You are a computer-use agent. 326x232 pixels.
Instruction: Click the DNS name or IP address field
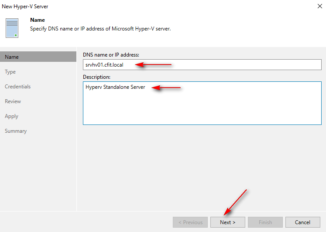202,65
